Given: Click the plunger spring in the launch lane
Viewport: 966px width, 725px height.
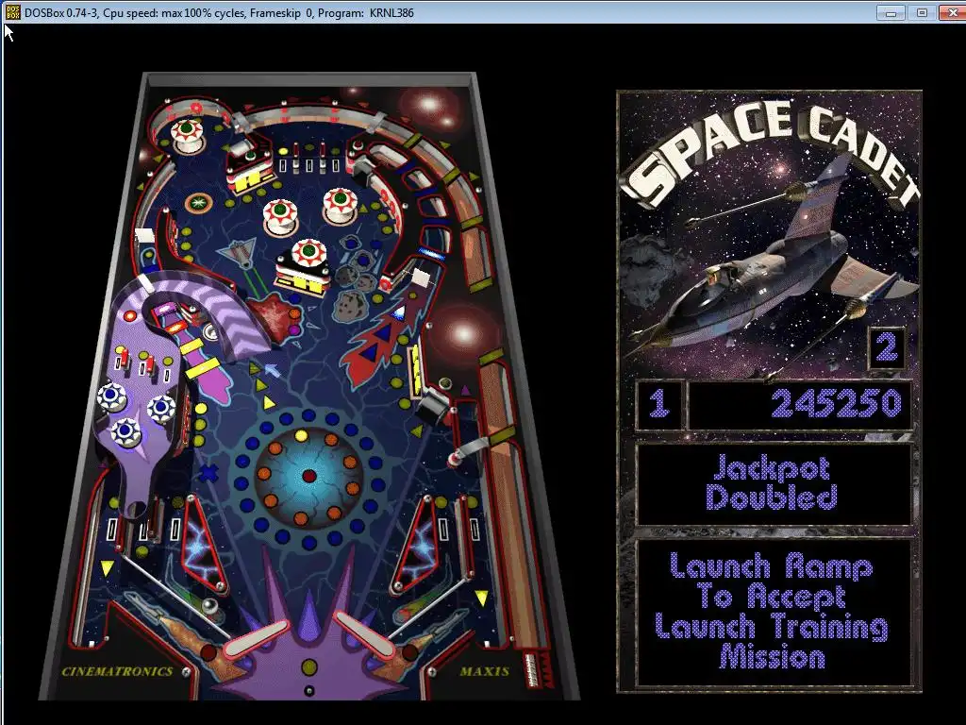Looking at the screenshot, I should (x=530, y=670).
